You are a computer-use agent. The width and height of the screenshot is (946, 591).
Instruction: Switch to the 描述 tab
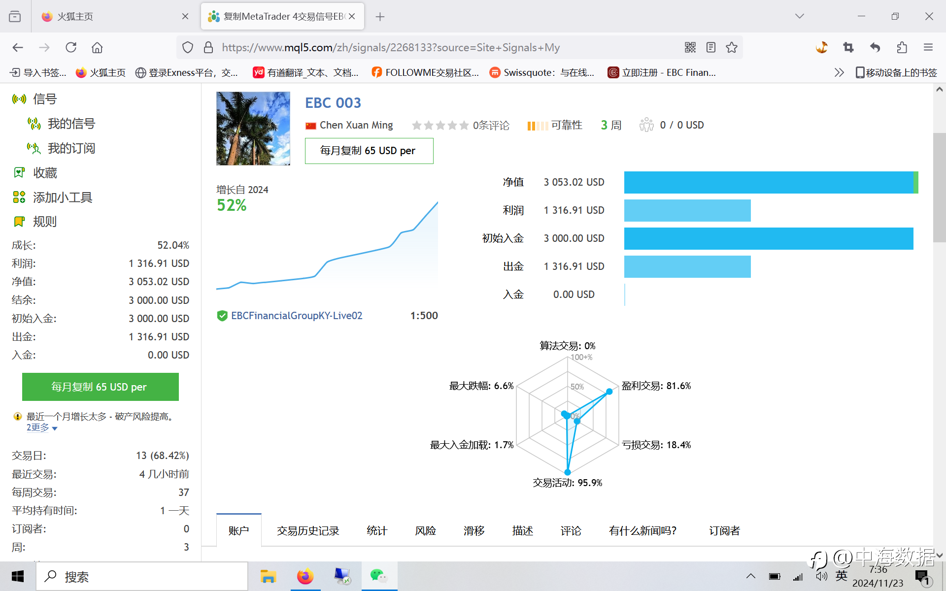point(523,530)
